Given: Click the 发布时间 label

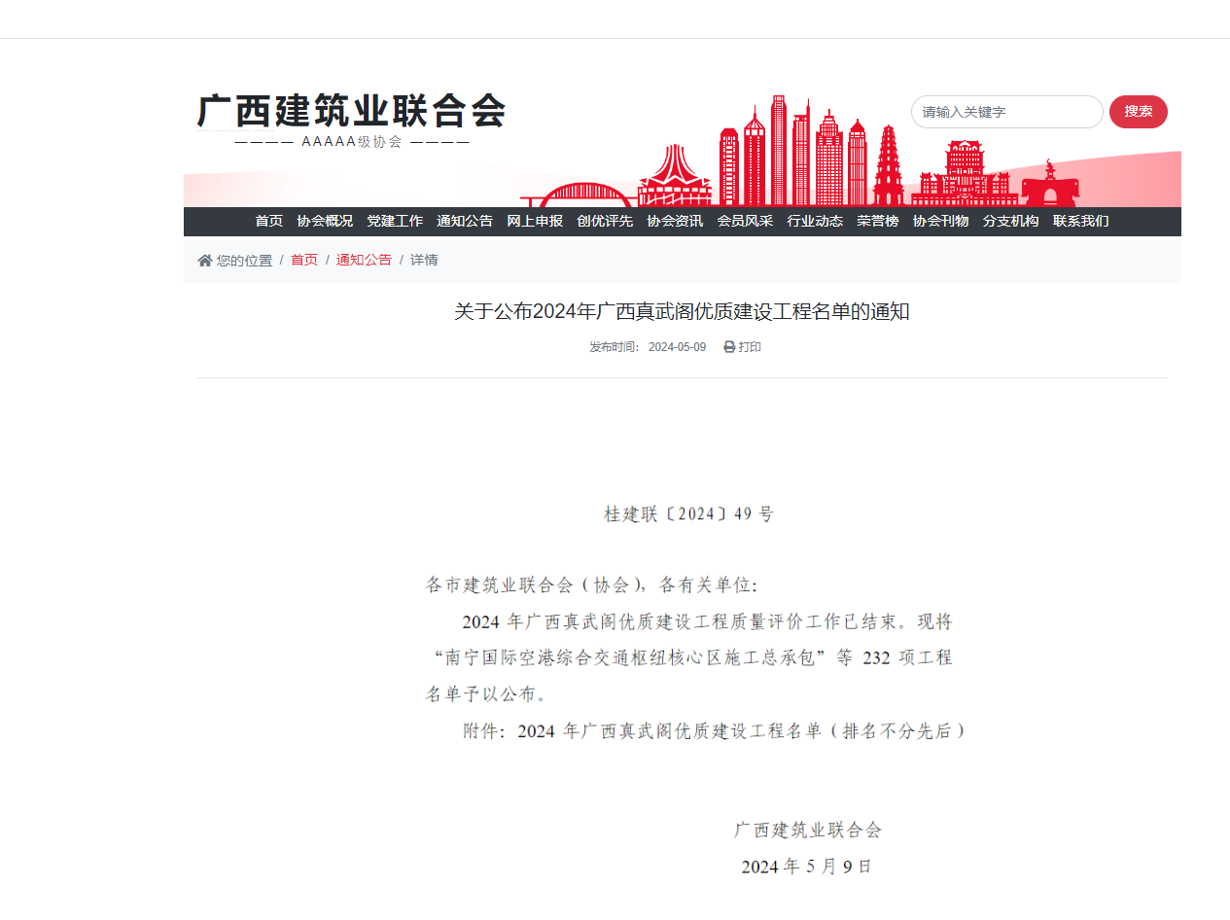Looking at the screenshot, I should (x=614, y=347).
